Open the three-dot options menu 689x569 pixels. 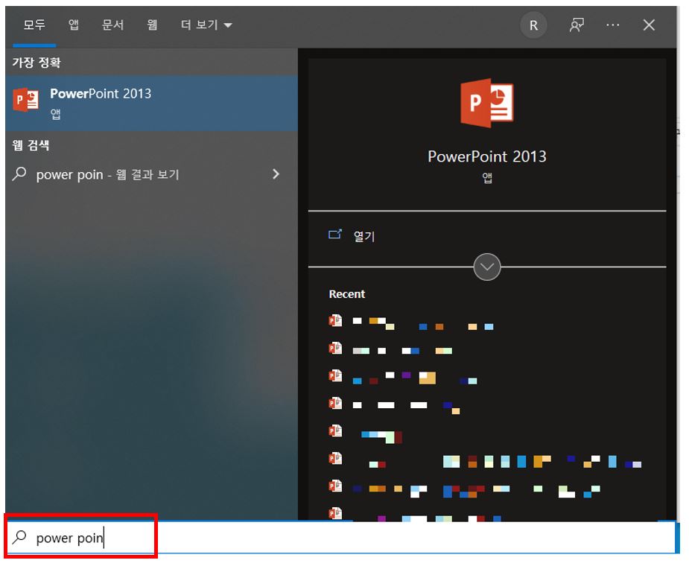[612, 25]
